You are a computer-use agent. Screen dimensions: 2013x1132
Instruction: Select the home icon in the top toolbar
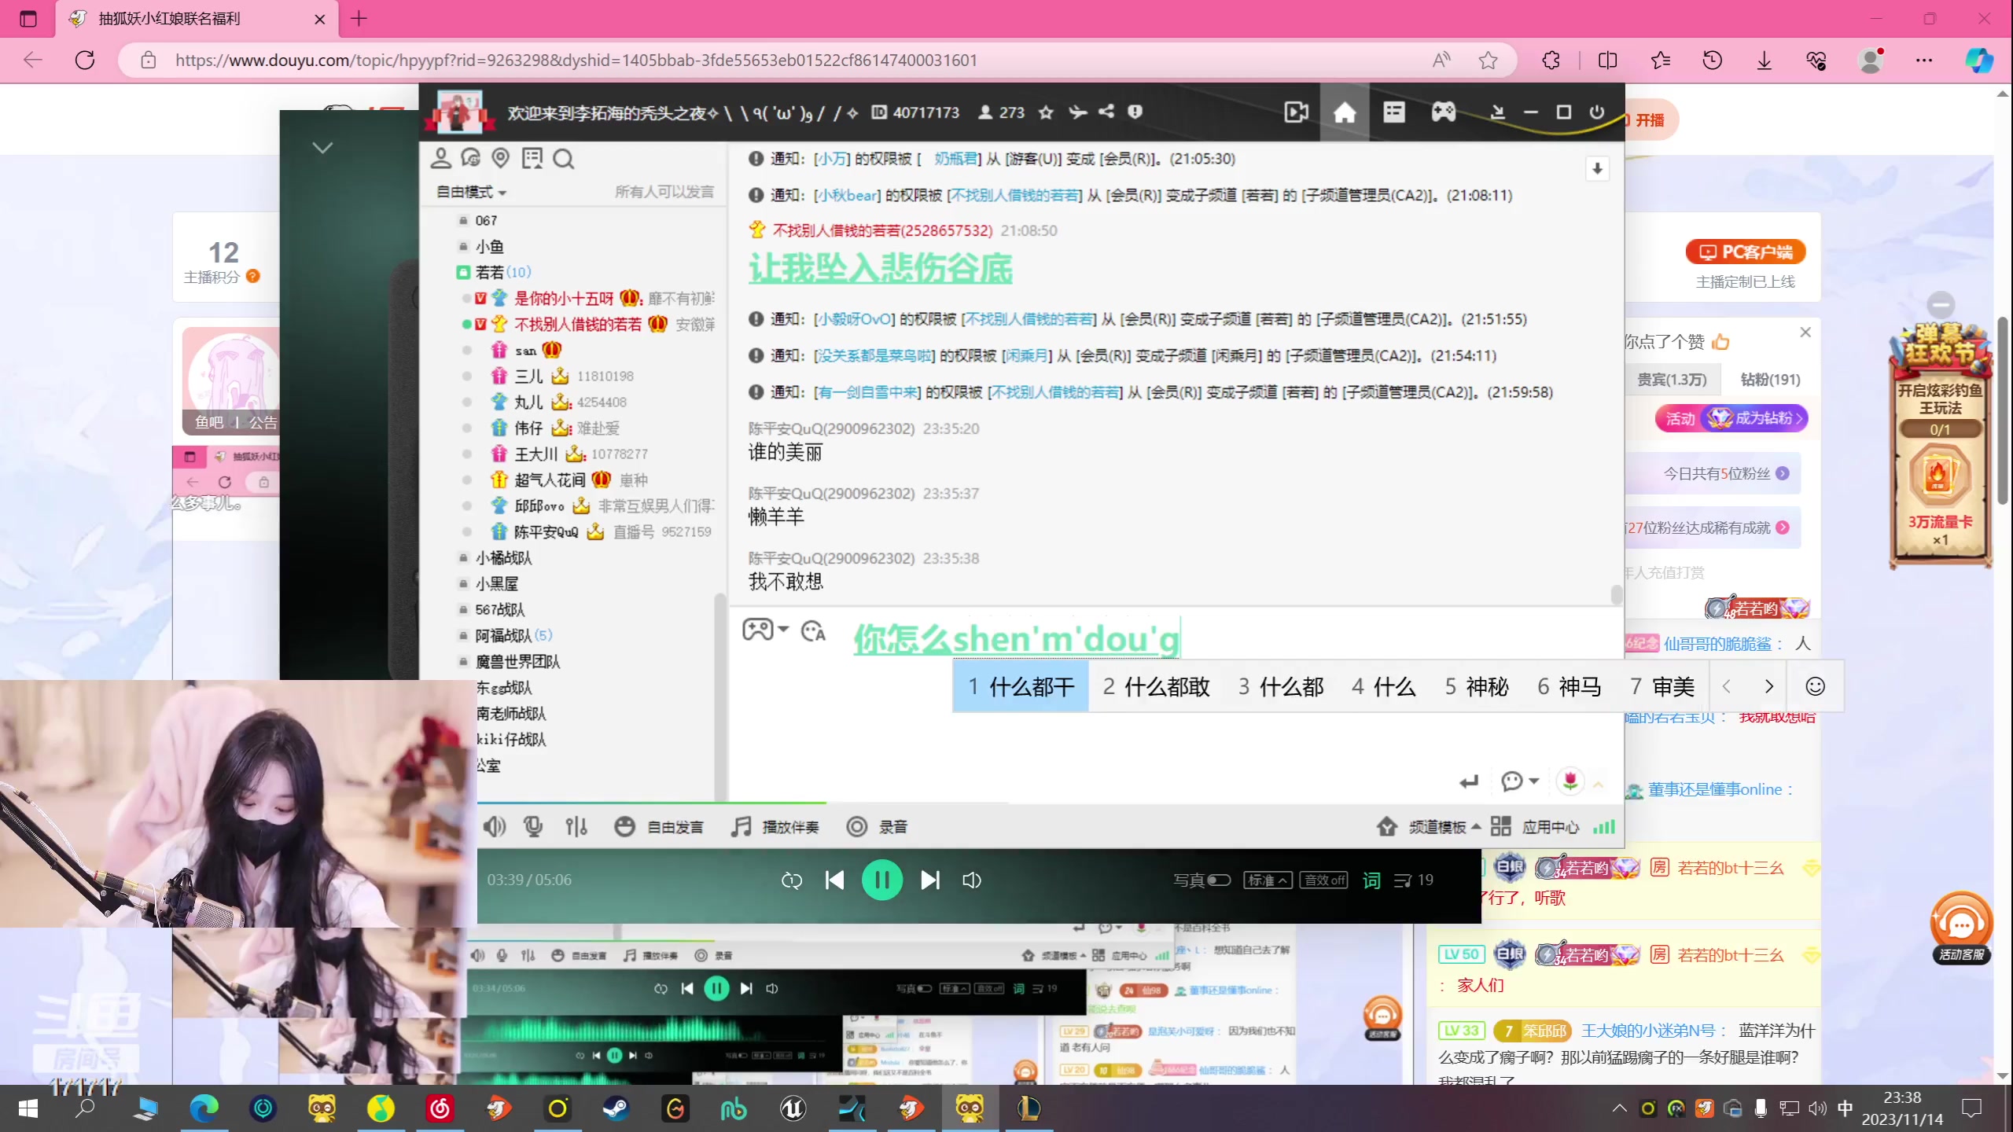[1345, 112]
